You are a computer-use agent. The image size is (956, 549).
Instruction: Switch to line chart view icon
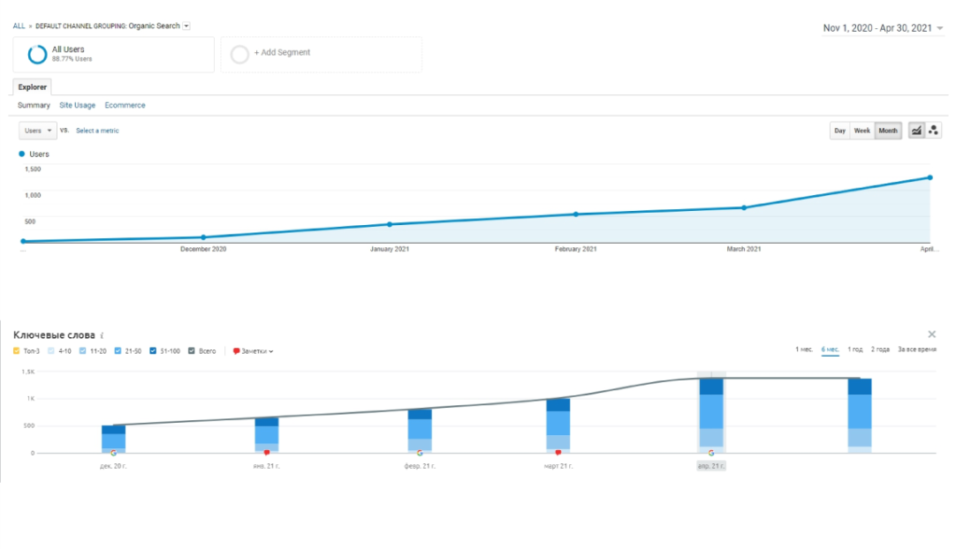point(916,131)
